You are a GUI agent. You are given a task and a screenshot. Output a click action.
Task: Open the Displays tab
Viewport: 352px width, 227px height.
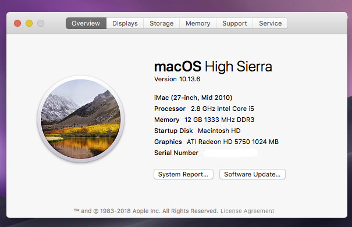(125, 23)
